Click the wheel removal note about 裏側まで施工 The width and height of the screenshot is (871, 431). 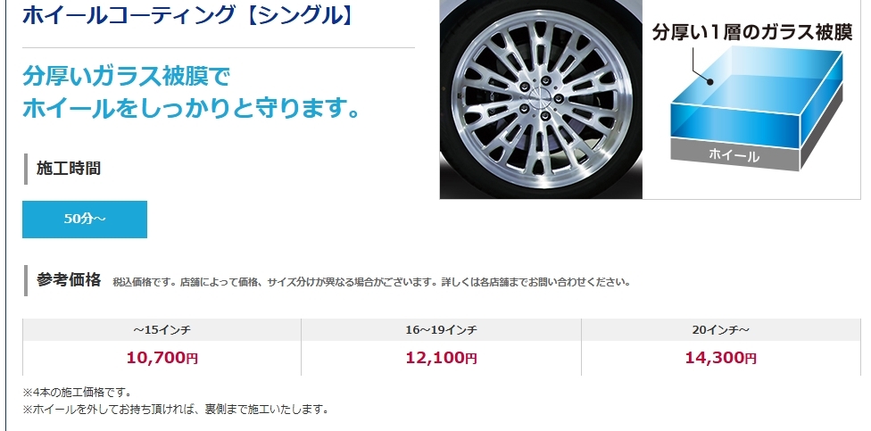pos(176,410)
